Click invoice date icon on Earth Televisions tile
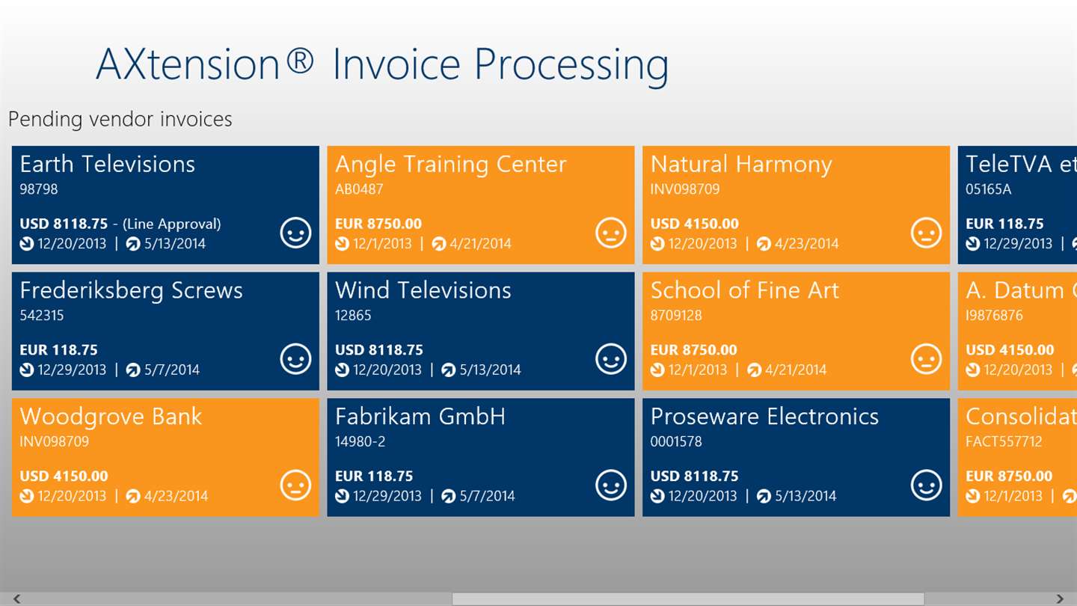The image size is (1077, 606). (27, 244)
